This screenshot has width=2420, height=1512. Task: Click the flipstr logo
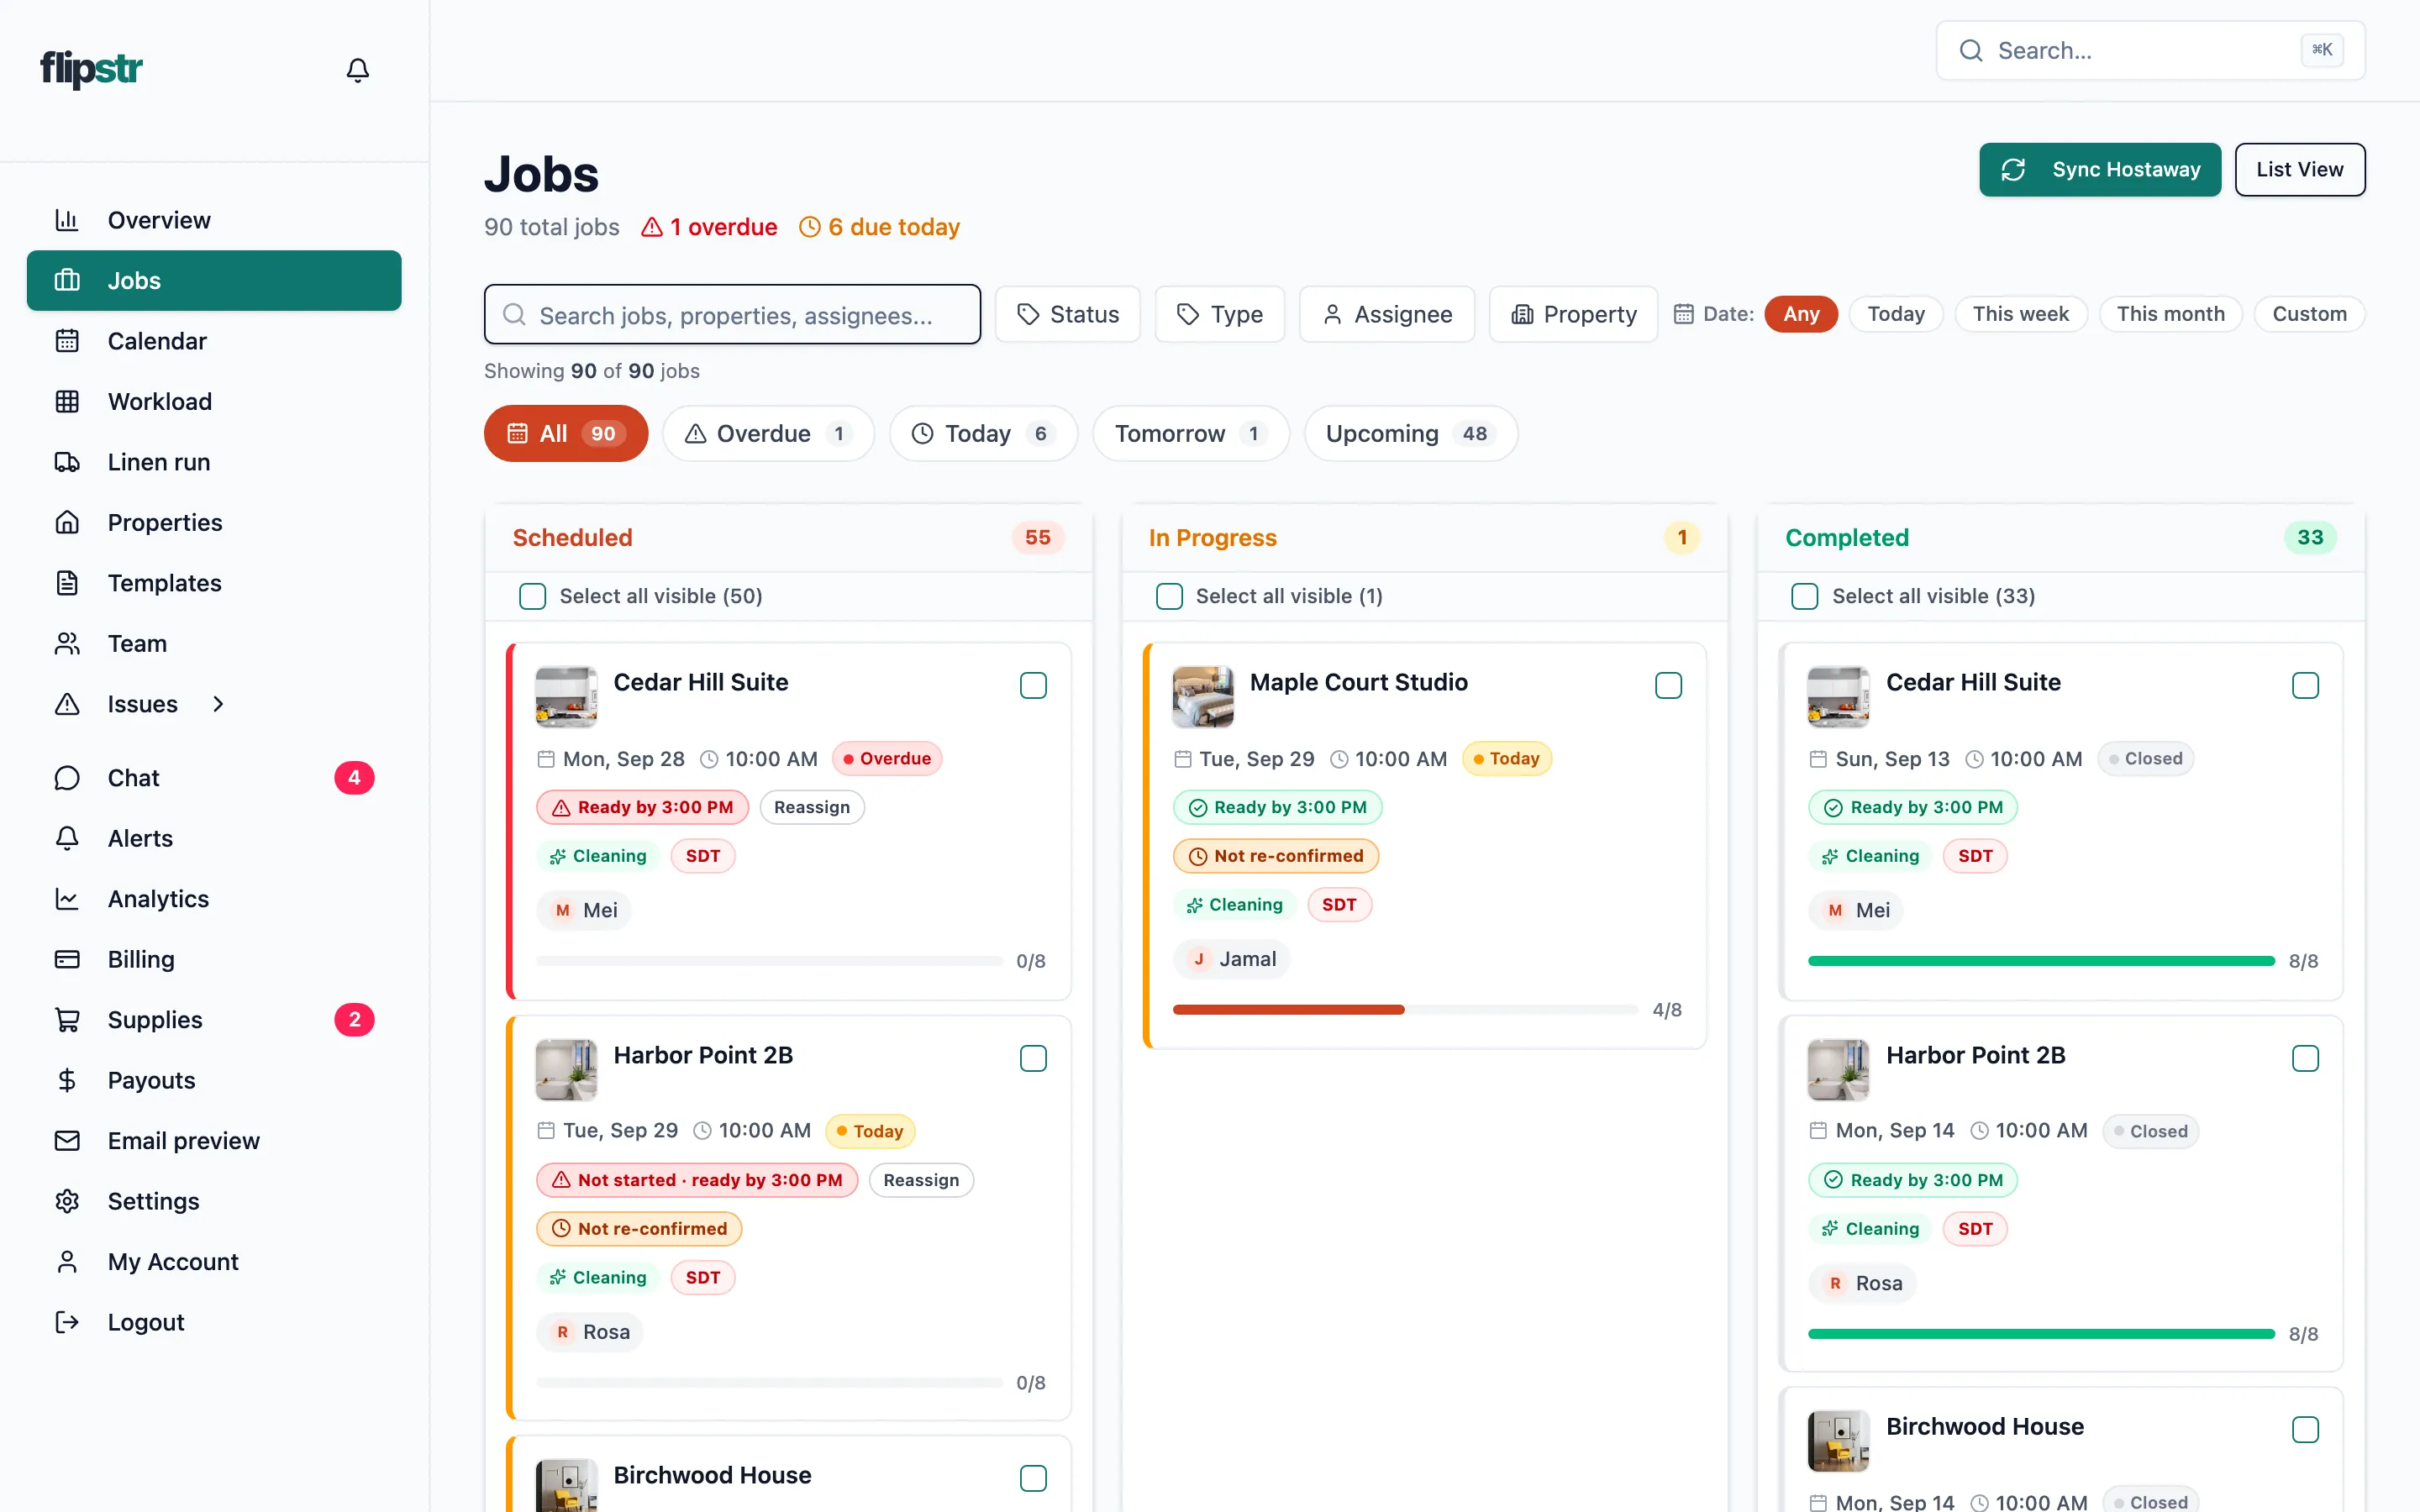tap(91, 69)
